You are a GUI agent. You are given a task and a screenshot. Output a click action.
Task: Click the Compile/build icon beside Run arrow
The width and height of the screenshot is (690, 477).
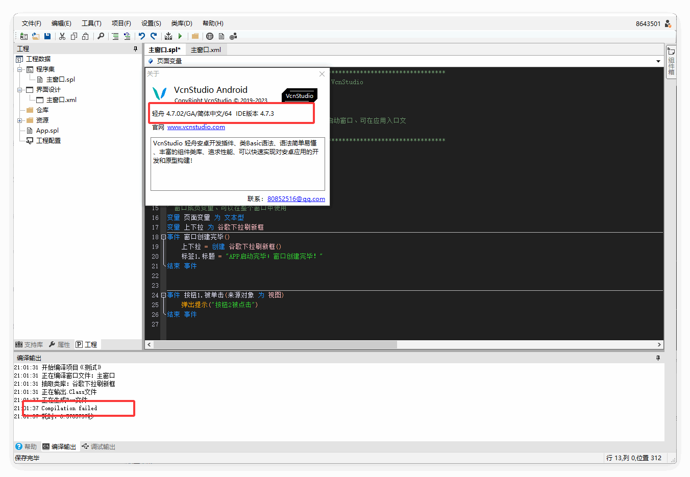click(x=168, y=36)
